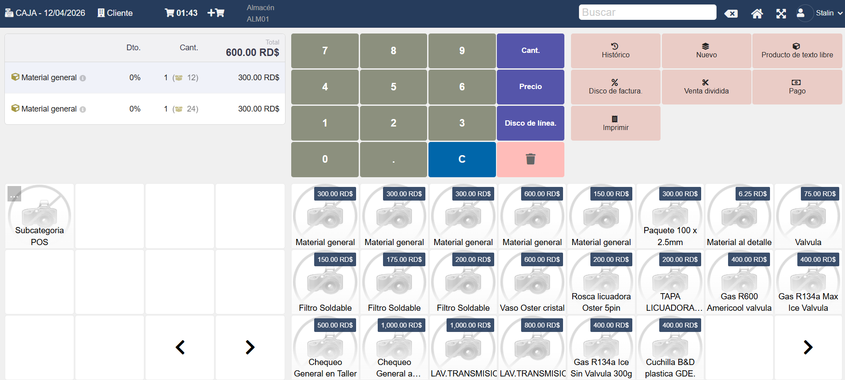Select Disco de línea. mode
This screenshot has width=845, height=380.
(530, 123)
